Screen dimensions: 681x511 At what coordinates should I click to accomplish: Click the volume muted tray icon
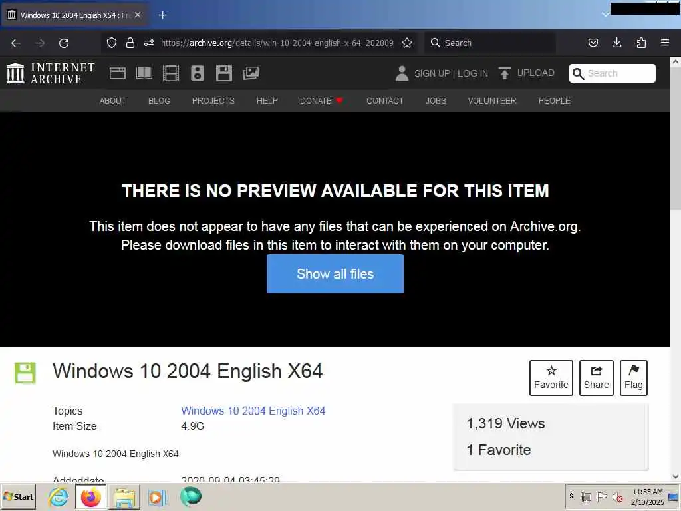coord(617,496)
